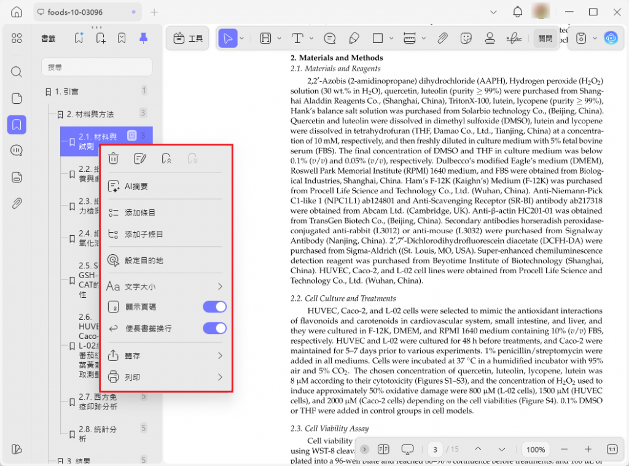This screenshot has width=629, height=466.
Task: Select 添加子條目 menu entry
Action: (165, 234)
